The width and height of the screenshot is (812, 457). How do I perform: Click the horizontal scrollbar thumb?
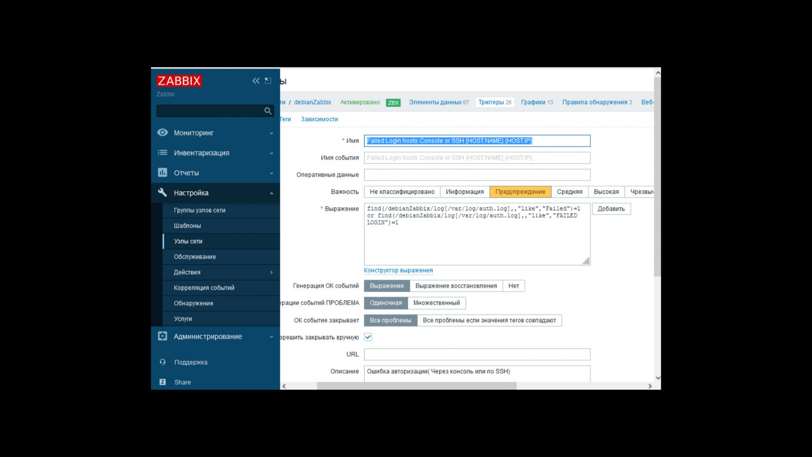click(417, 386)
